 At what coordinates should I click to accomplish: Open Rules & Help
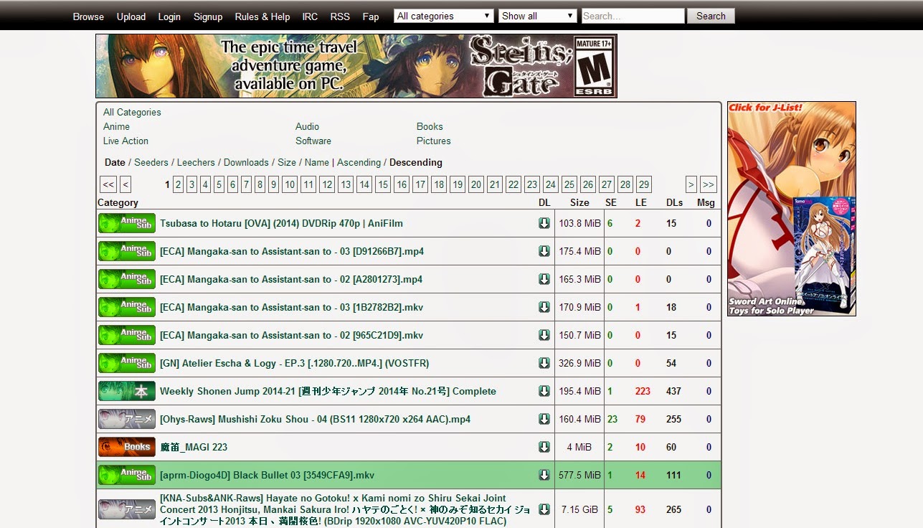pos(262,16)
